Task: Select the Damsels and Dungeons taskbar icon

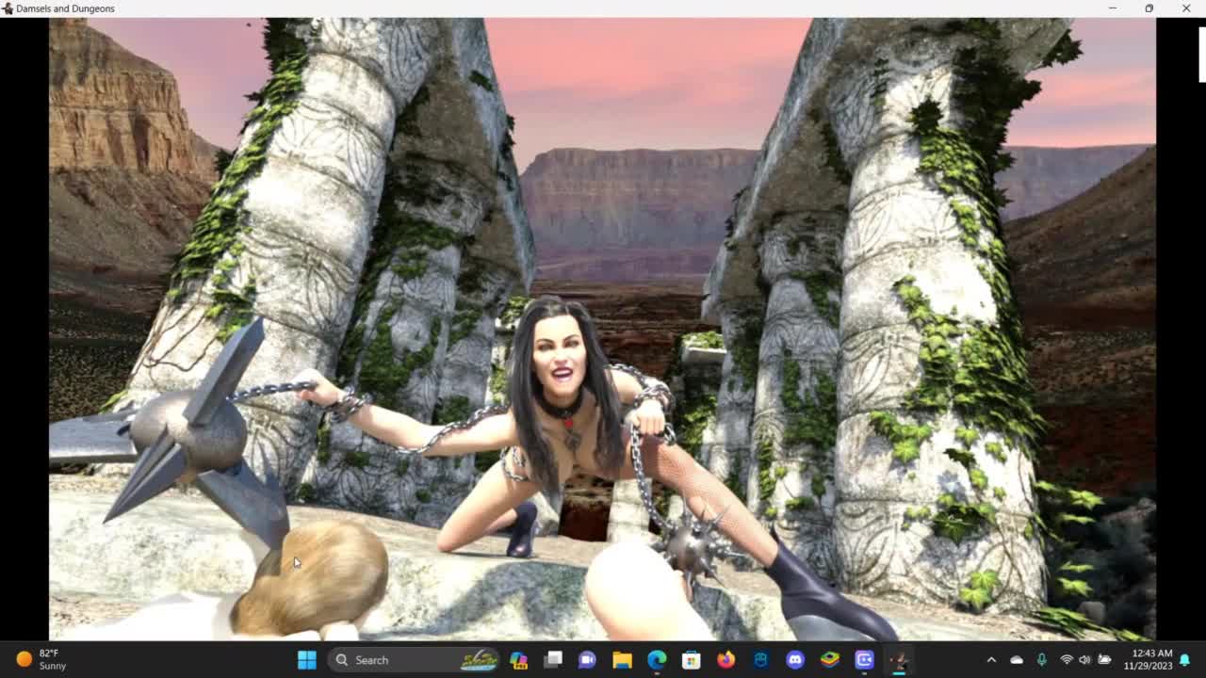Action: [899, 660]
